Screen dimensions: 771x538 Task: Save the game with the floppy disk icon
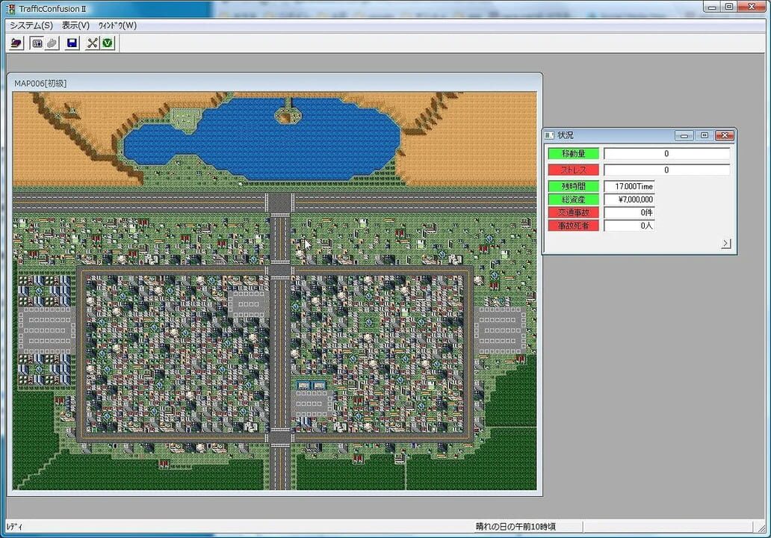coord(71,43)
